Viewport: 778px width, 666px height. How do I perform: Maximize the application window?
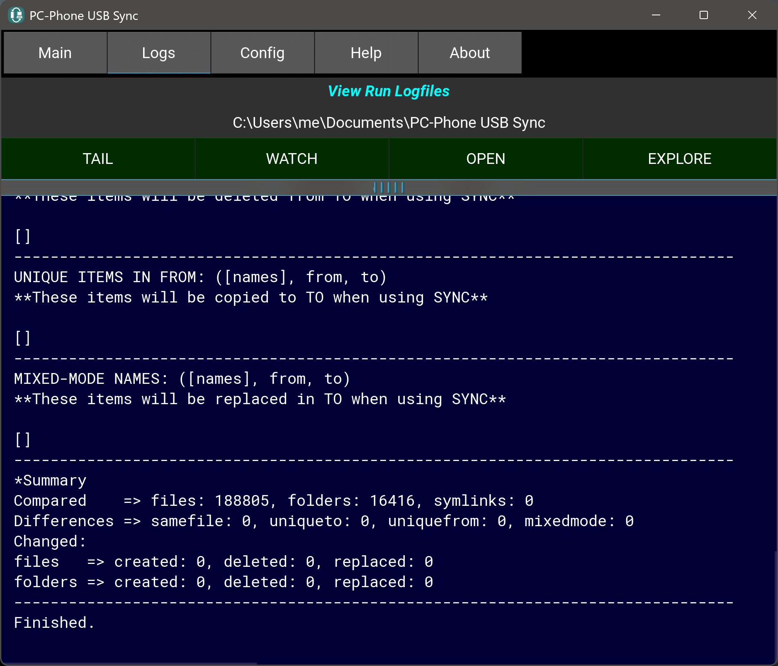click(703, 15)
